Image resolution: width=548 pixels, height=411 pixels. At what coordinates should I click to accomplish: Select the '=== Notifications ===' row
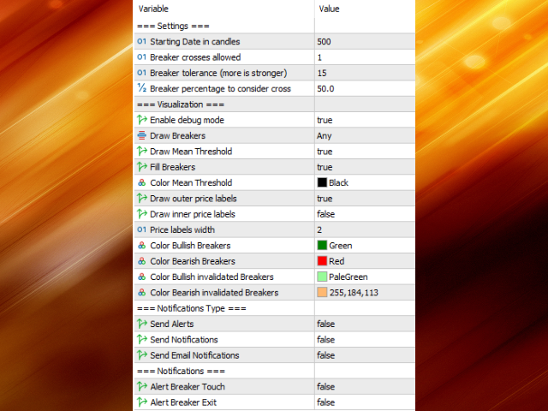(x=274, y=371)
